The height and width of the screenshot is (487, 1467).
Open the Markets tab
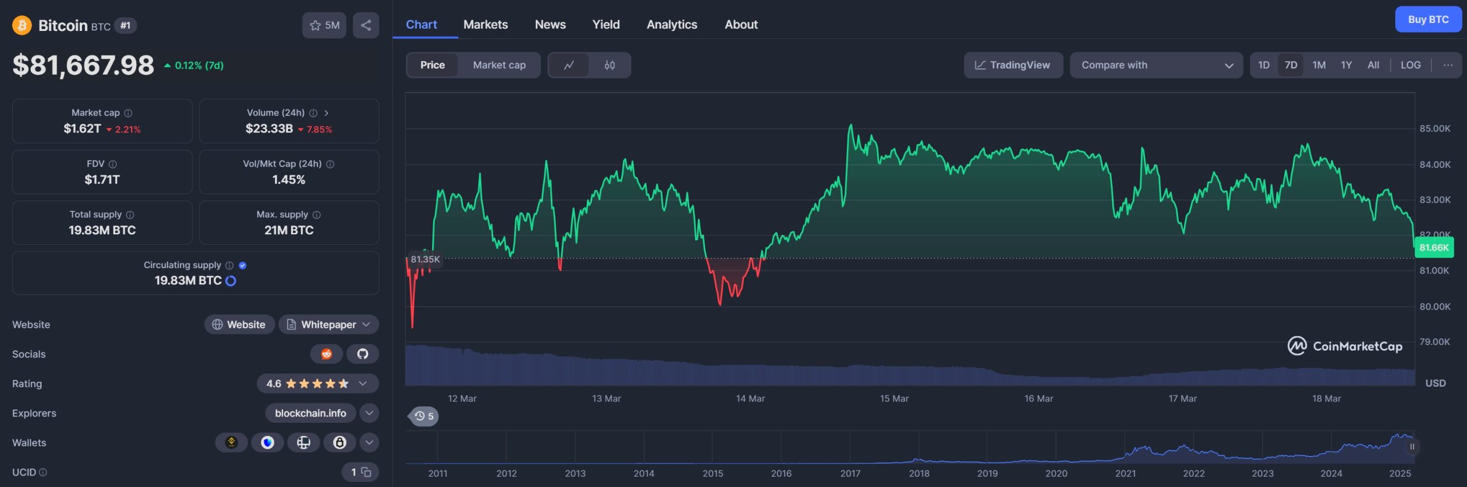[485, 25]
